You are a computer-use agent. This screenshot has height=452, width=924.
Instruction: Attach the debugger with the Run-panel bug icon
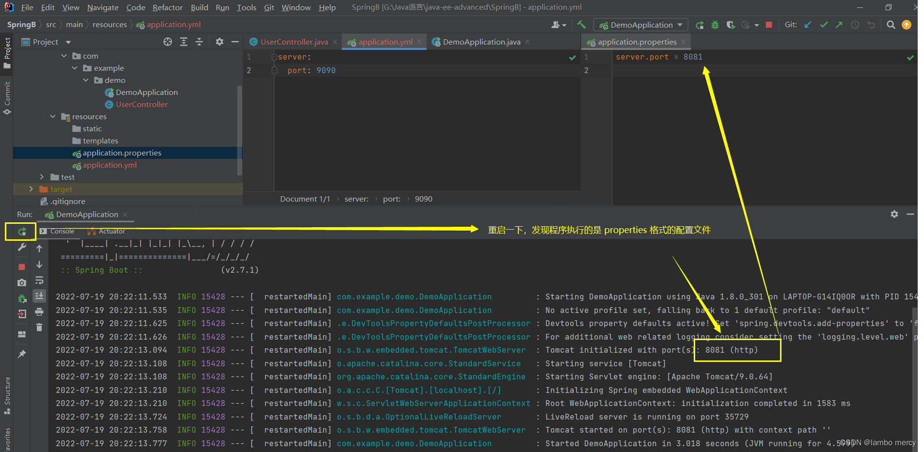pyautogui.click(x=22, y=299)
